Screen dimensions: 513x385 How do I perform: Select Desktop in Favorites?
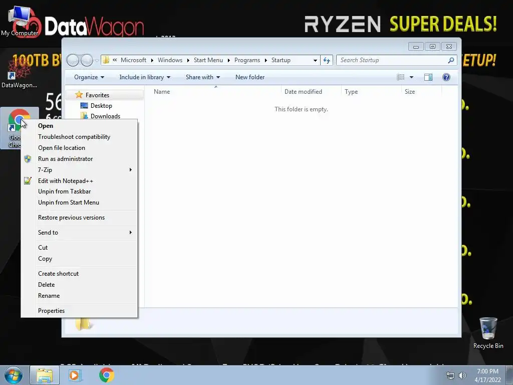click(101, 106)
